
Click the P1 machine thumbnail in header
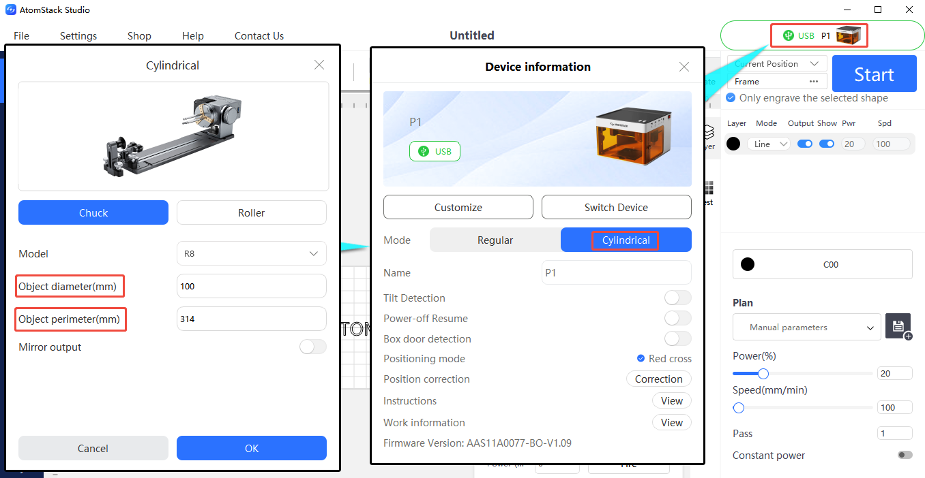pyautogui.click(x=849, y=35)
